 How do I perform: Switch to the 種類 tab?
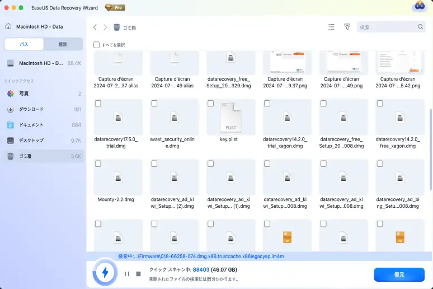coord(63,44)
